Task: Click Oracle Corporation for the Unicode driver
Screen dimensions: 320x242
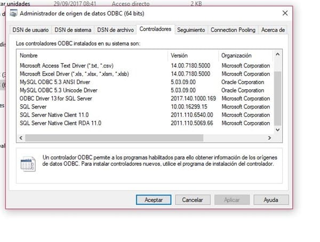Action: tap(243, 90)
